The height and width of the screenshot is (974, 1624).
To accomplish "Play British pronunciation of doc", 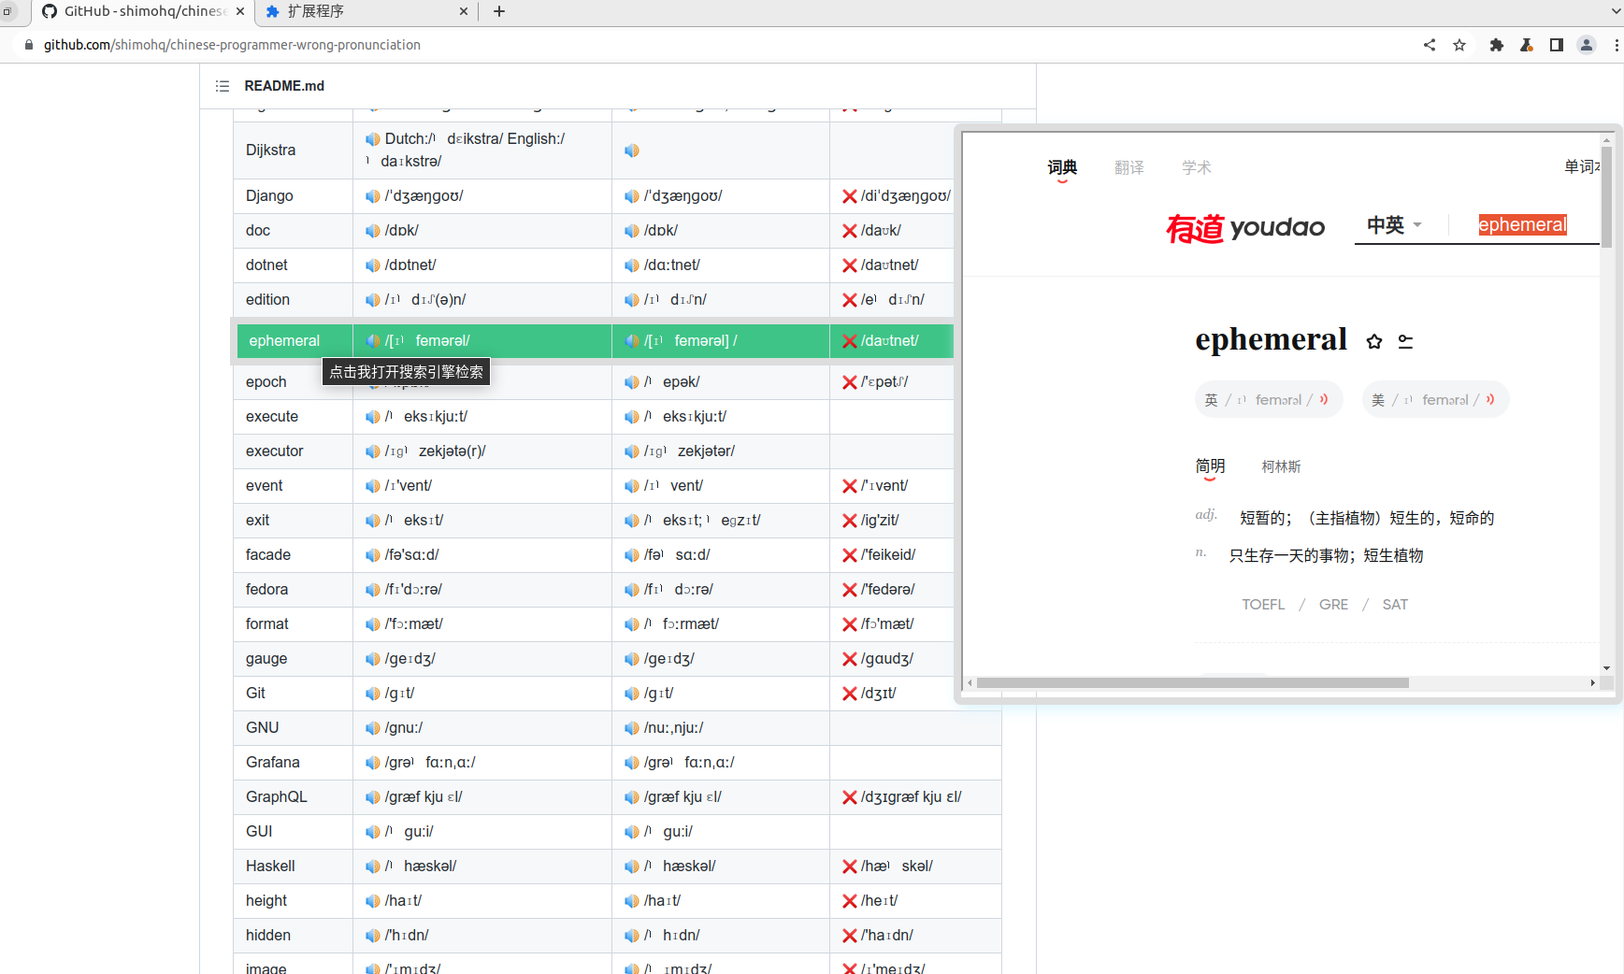I will tap(372, 231).
